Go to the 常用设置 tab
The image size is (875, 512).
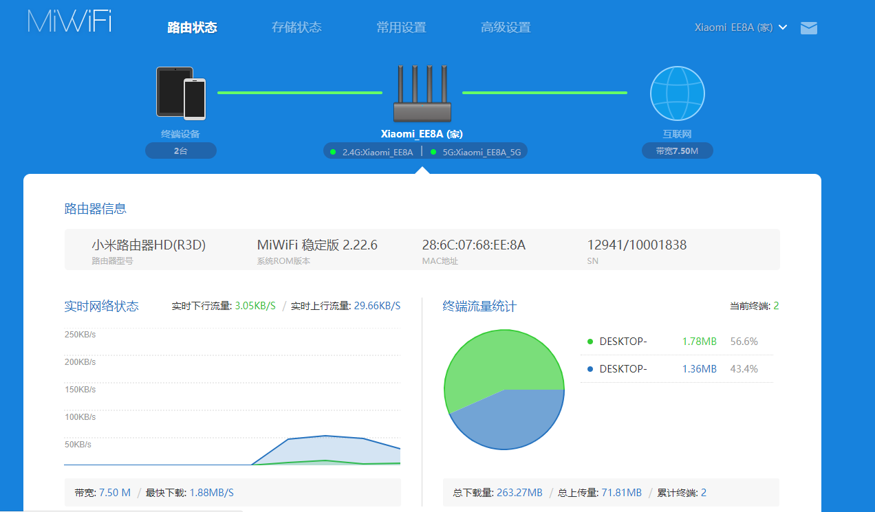point(401,27)
